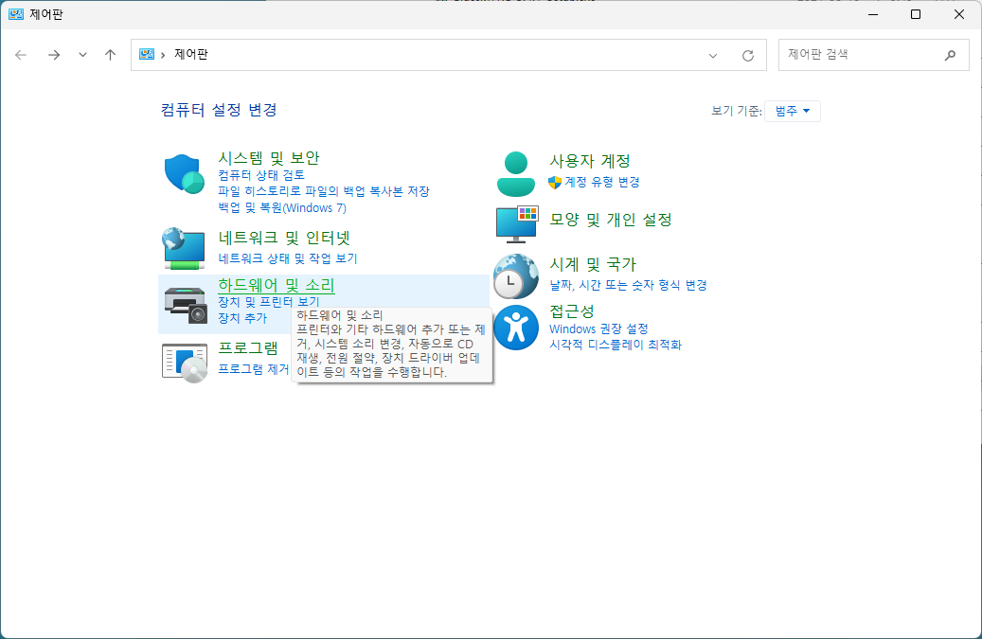Click 컴퓨터 상태 검토 link
The width and height of the screenshot is (982, 639).
[261, 175]
